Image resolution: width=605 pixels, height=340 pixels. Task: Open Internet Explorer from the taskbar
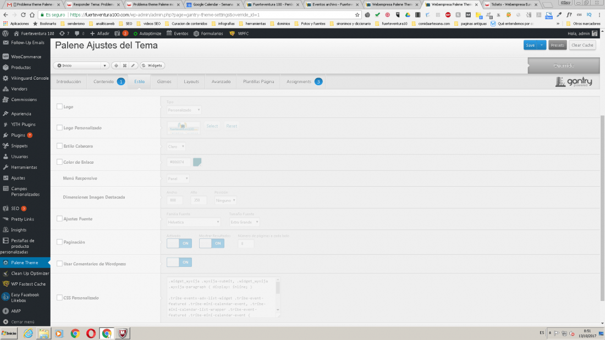pyautogui.click(x=28, y=333)
